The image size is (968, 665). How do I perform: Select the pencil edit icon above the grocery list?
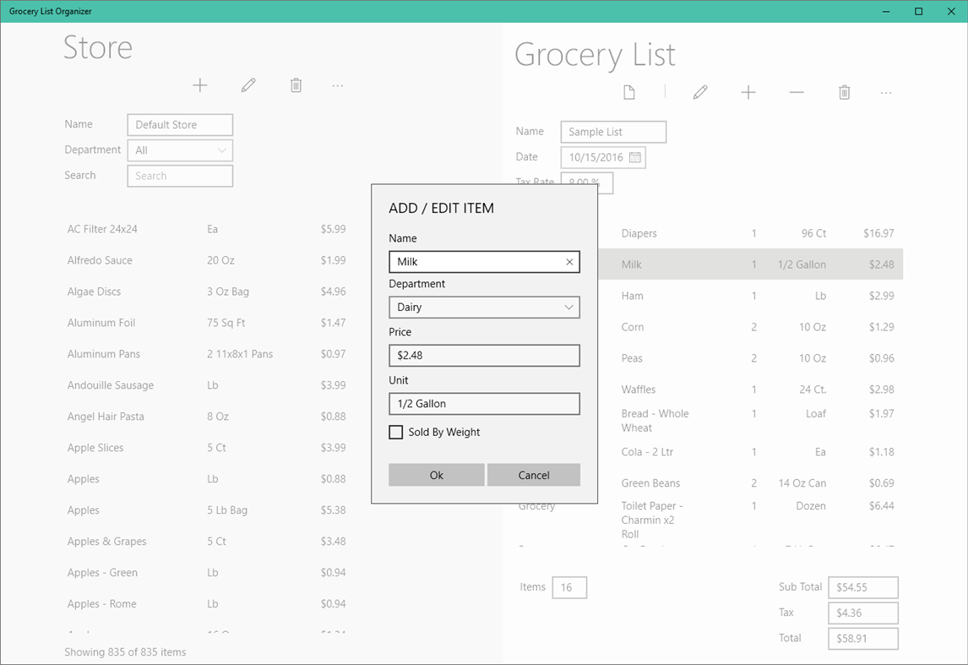tap(699, 92)
